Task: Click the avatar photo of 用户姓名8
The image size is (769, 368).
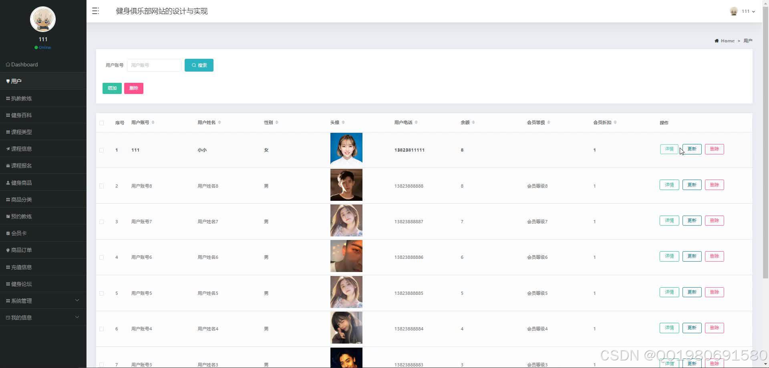Action: [346, 185]
